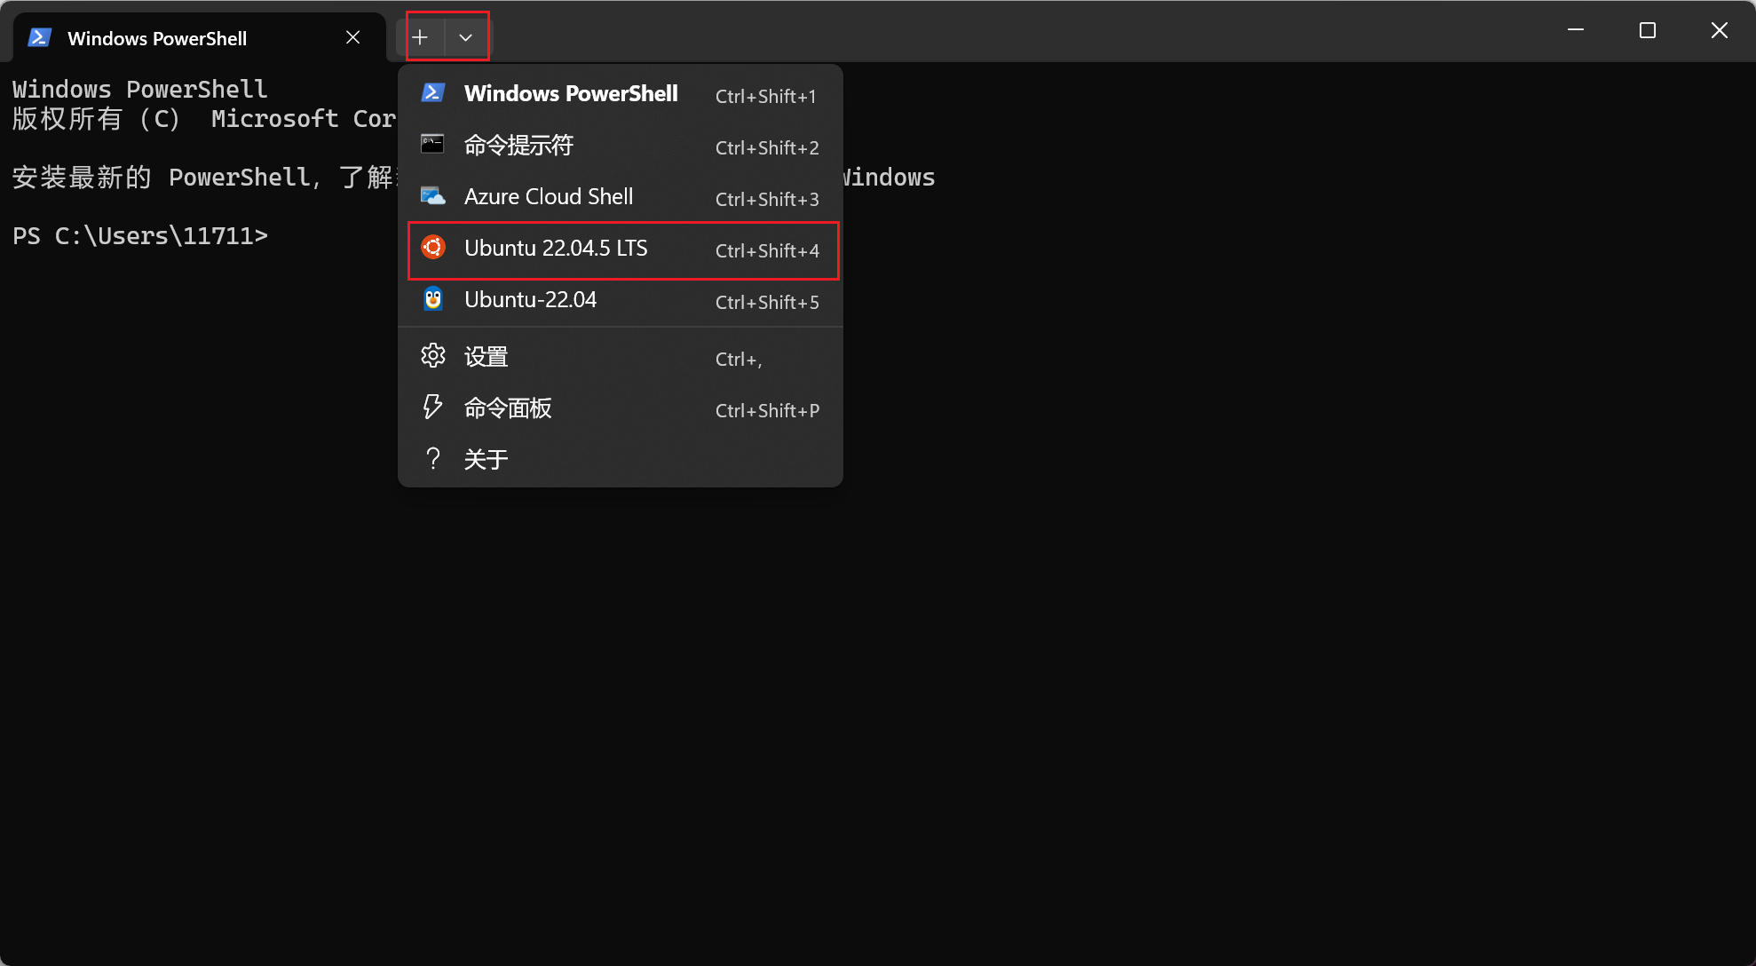Click the Ubuntu-22.04 penguin icon

tap(433, 299)
